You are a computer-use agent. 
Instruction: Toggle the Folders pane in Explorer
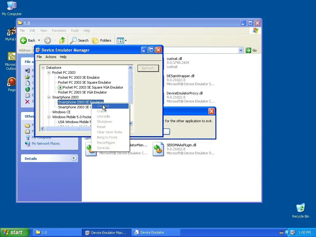click(102, 40)
